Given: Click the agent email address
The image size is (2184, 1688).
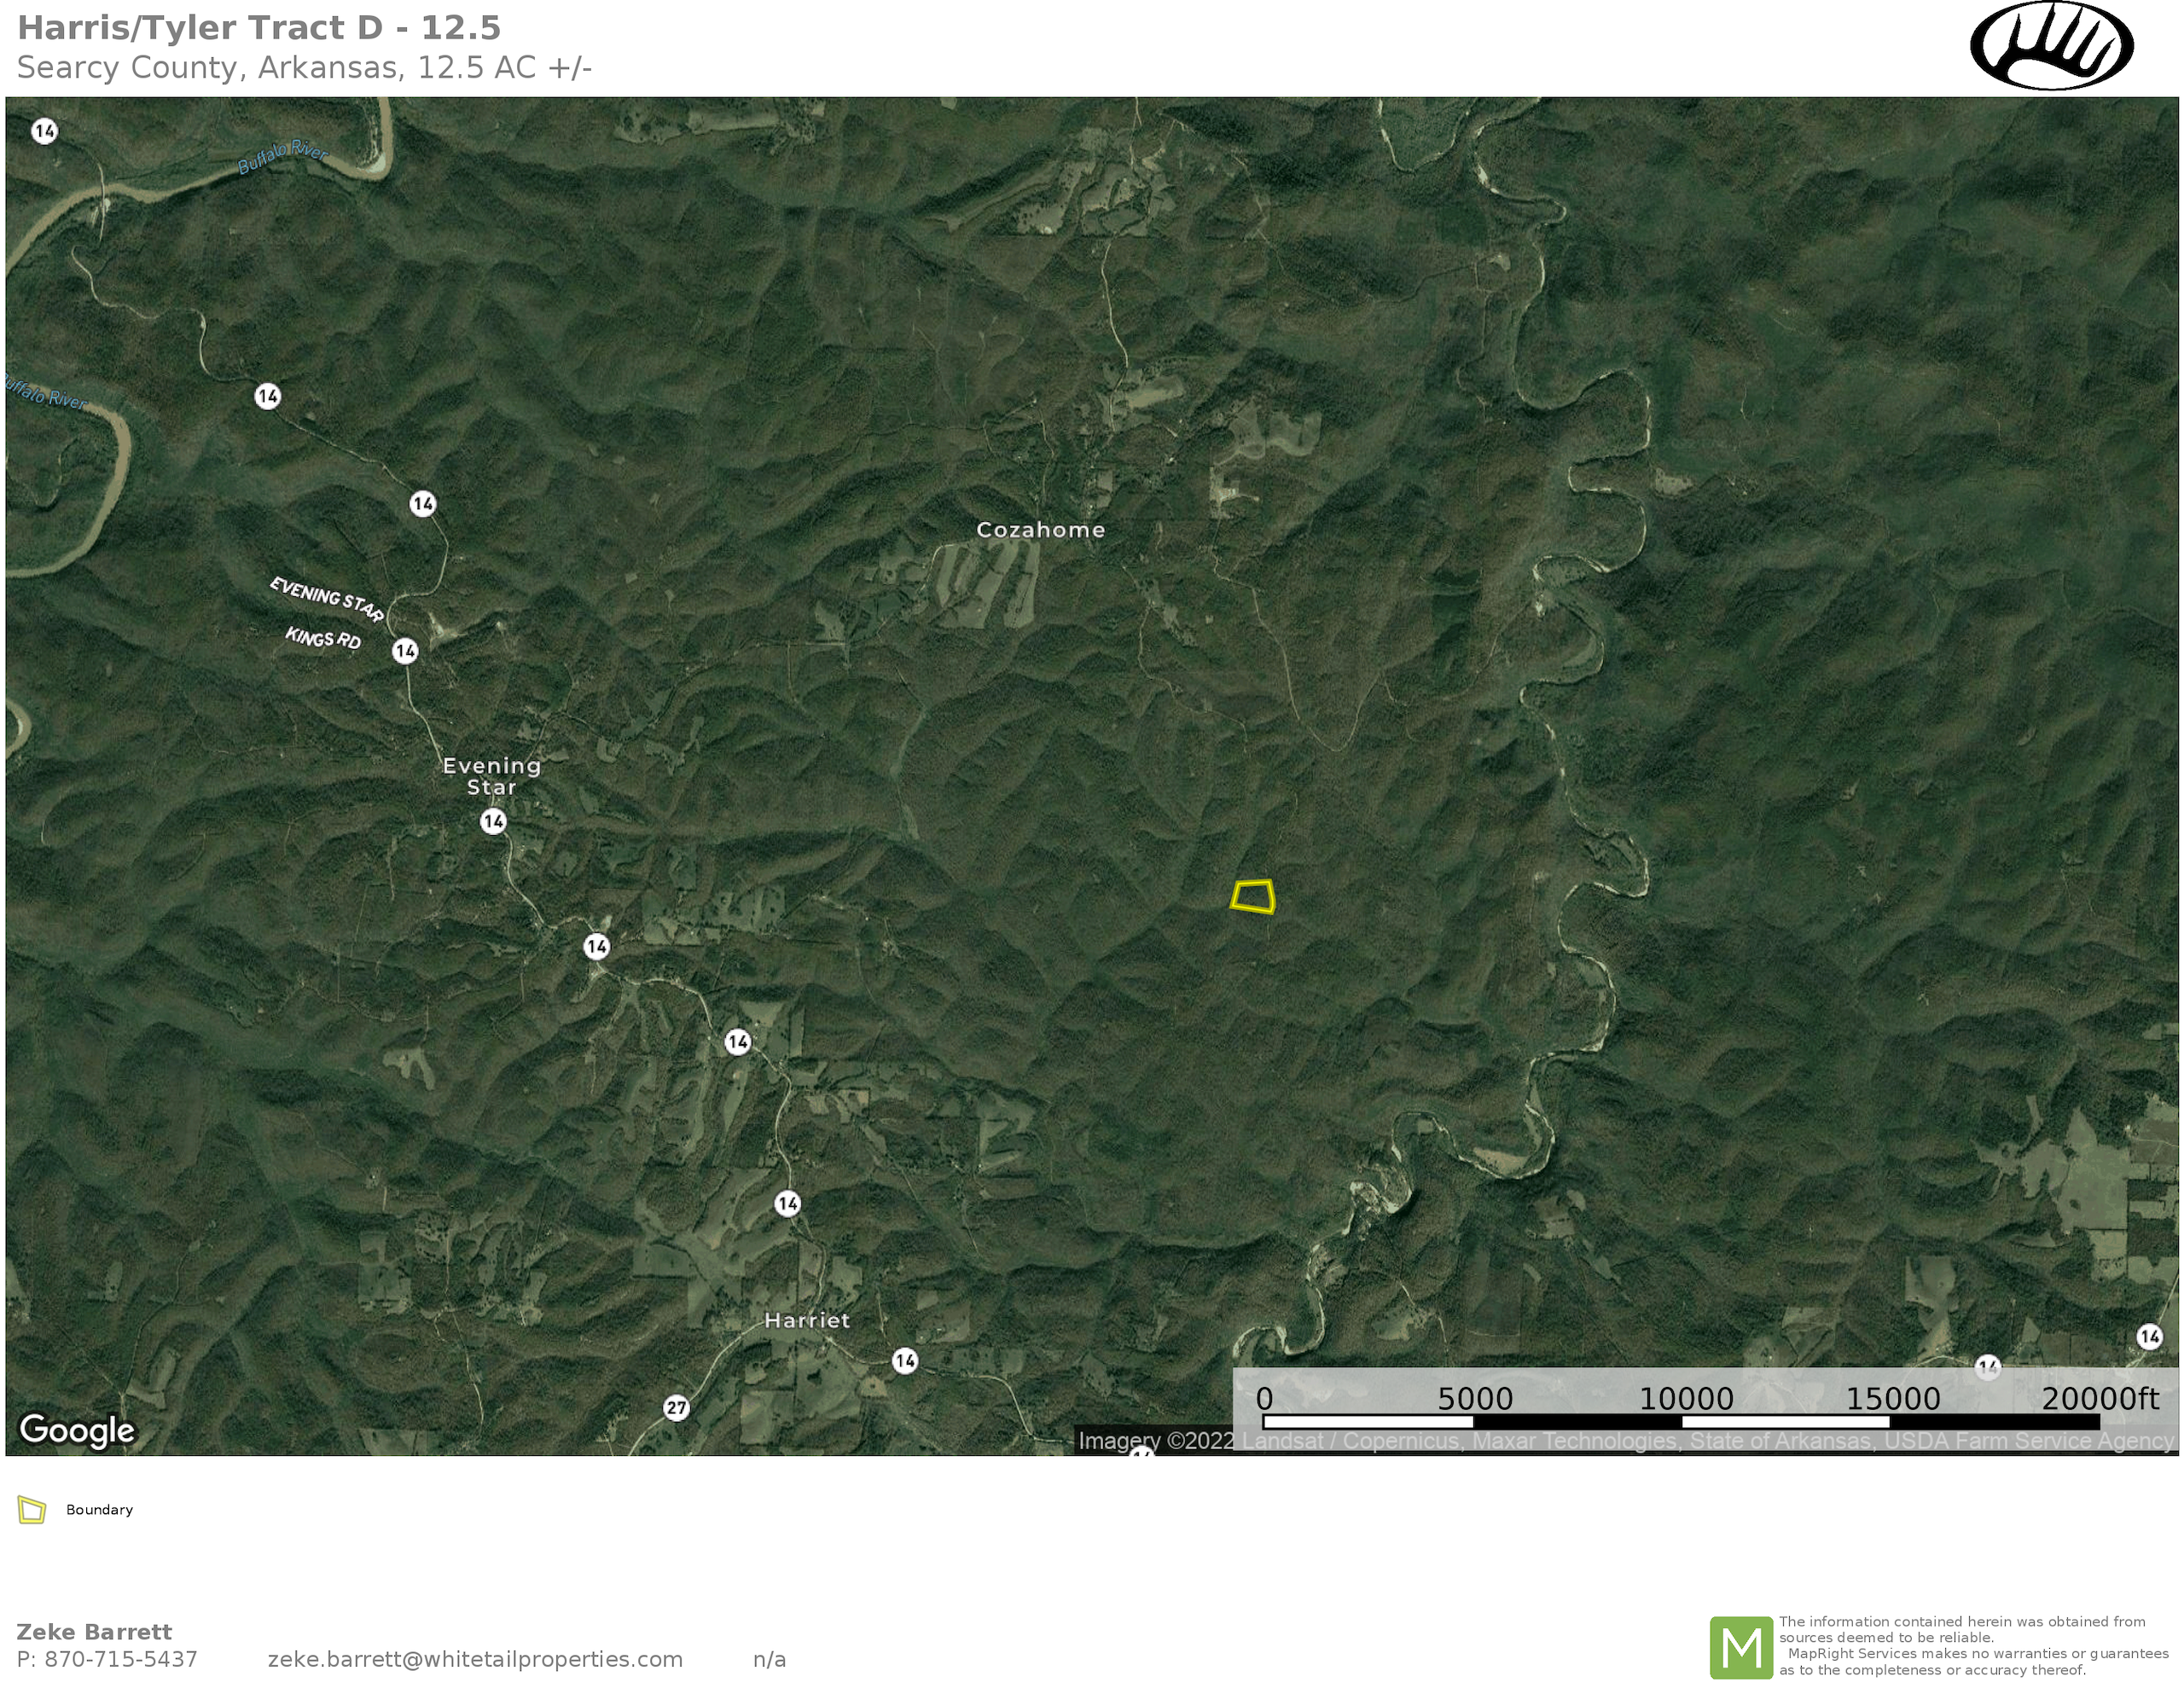Looking at the screenshot, I should (x=475, y=1659).
